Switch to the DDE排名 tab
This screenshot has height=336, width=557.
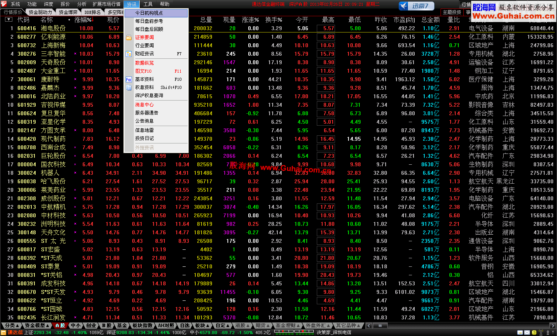coord(92,12)
